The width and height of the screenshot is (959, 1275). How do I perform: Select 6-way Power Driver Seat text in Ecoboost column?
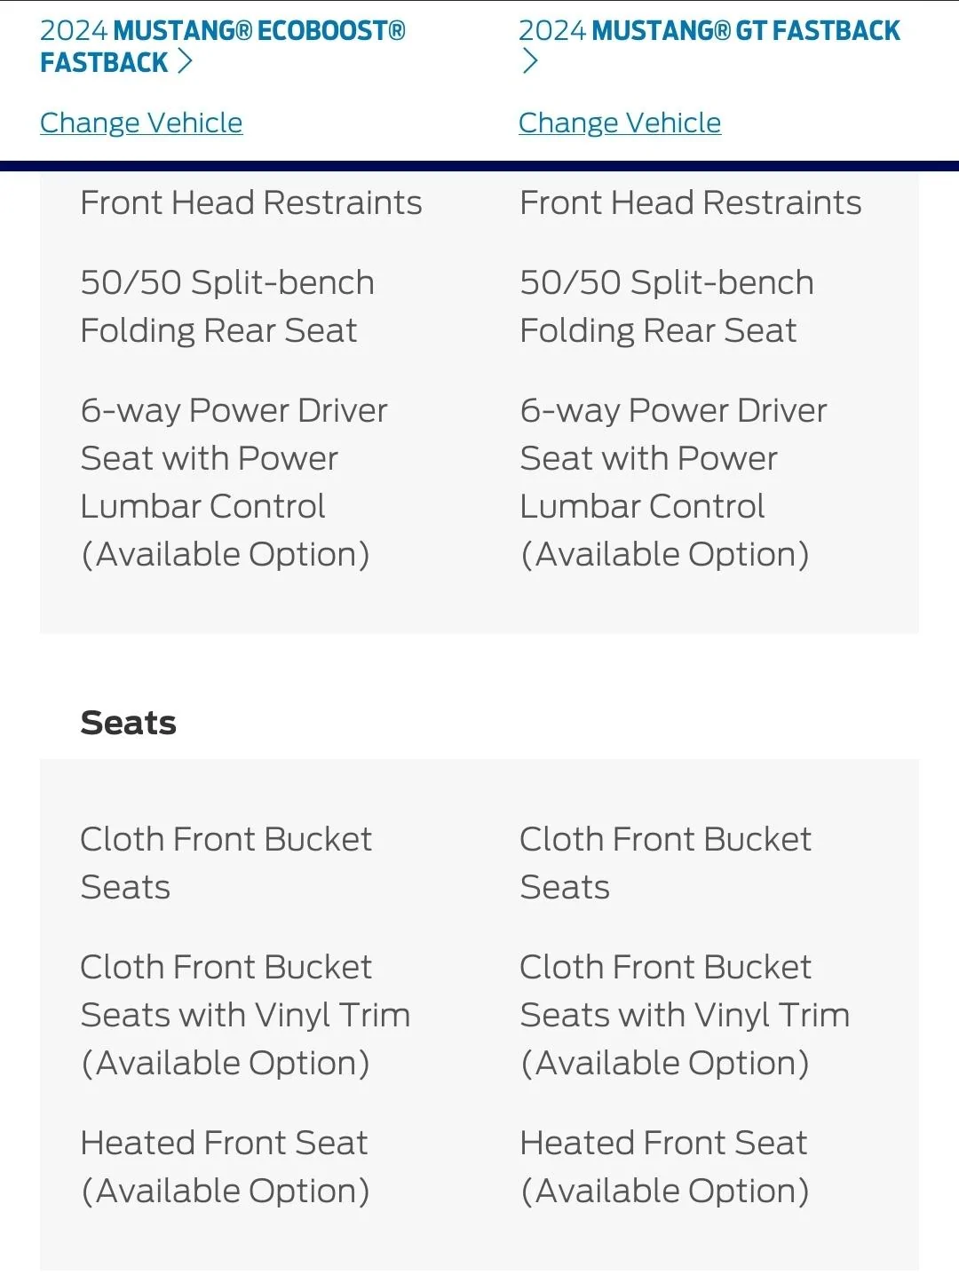coord(234,482)
